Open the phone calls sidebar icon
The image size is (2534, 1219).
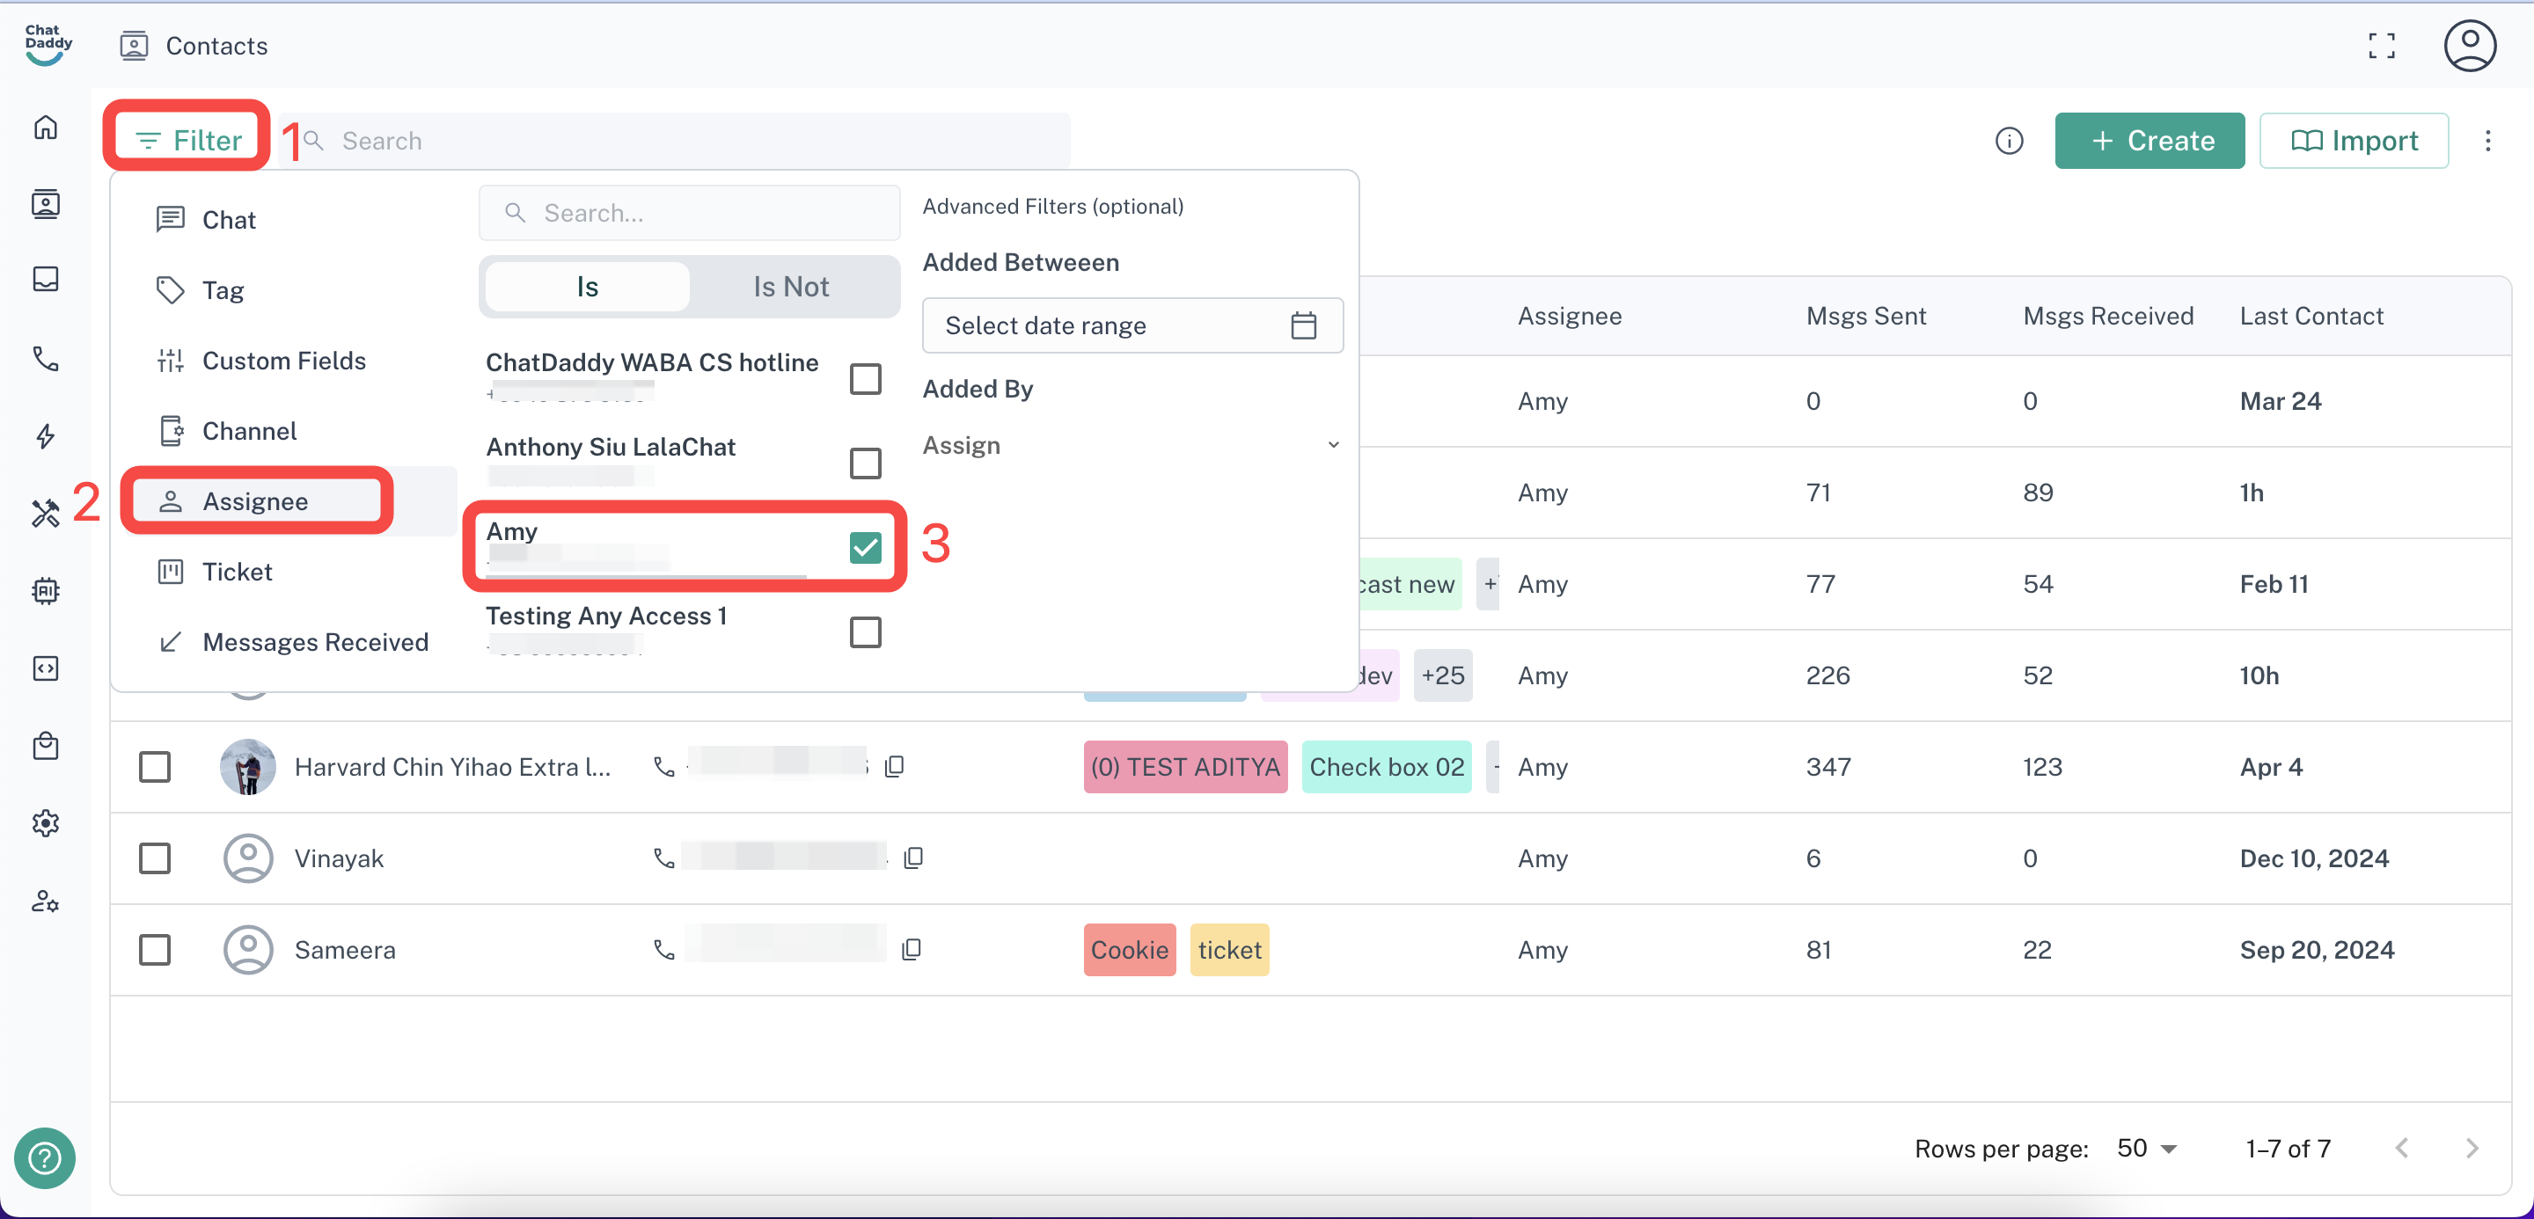[x=45, y=359]
